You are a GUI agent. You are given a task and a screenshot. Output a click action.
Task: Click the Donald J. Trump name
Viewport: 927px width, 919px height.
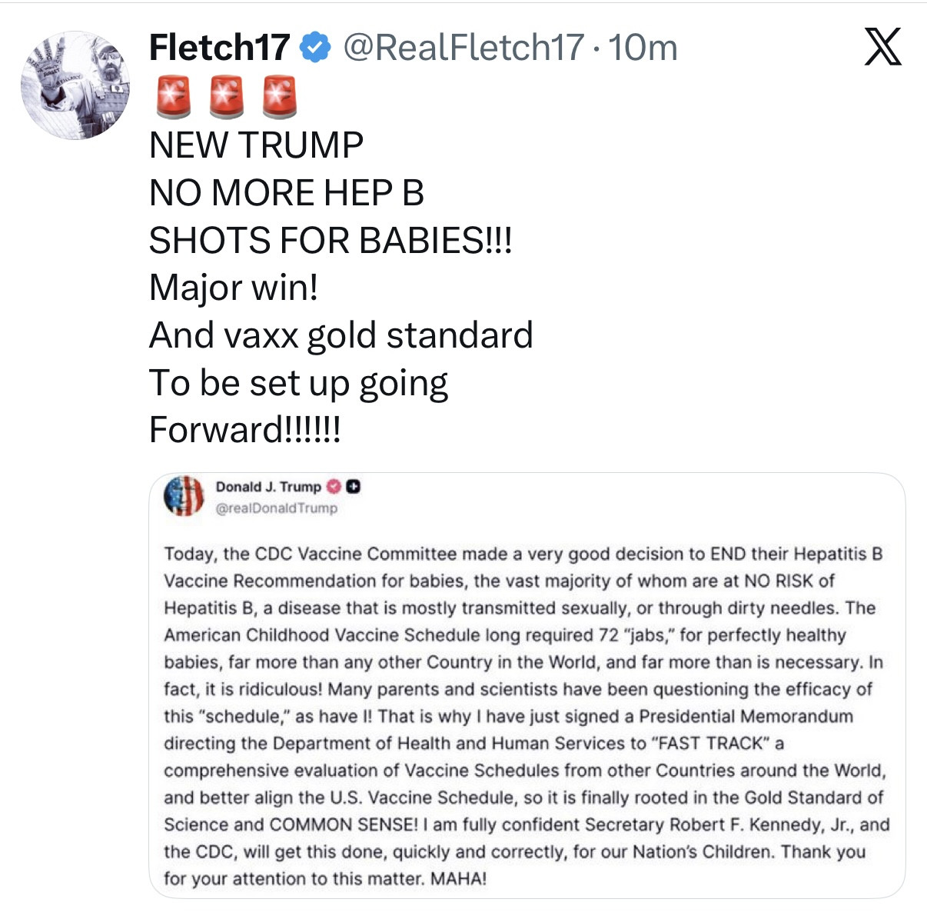pyautogui.click(x=268, y=487)
